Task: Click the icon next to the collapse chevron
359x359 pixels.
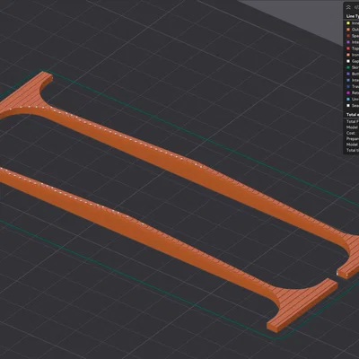Action: pyautogui.click(x=356, y=7)
